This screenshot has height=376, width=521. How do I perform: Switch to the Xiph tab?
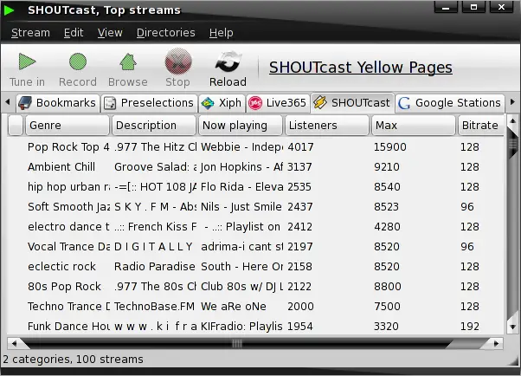(x=222, y=103)
